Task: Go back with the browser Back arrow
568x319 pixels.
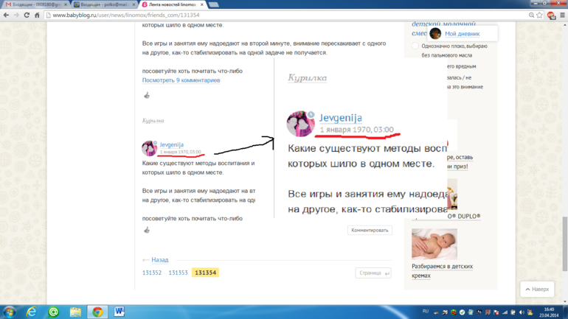Action: pyautogui.click(x=6, y=15)
